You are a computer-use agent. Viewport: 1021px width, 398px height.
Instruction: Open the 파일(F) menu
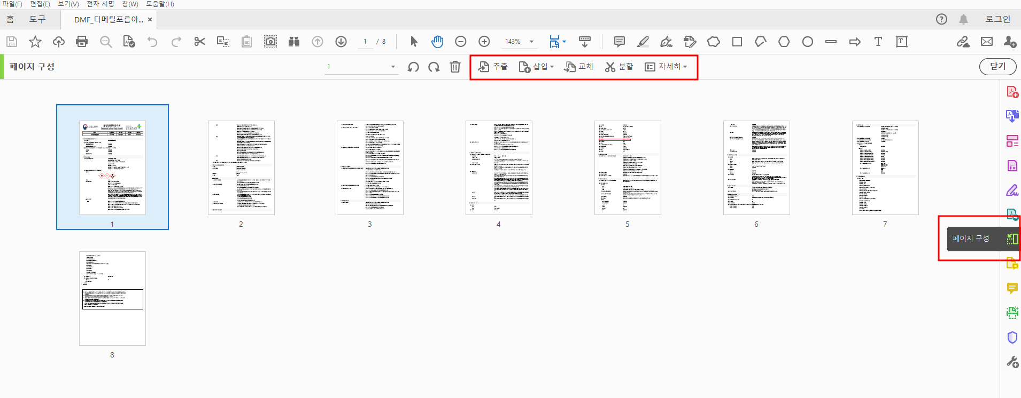[11, 4]
